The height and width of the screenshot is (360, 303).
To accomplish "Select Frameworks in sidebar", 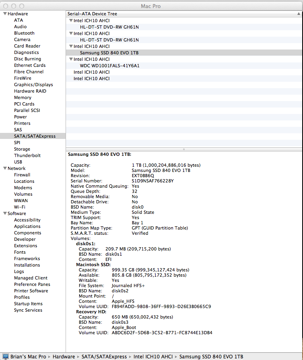I will 27,258.
